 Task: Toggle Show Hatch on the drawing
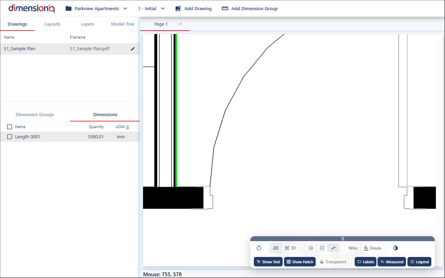(299, 262)
